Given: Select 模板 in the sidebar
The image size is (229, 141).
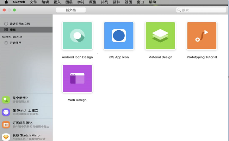Looking at the screenshot, I should point(13,30).
